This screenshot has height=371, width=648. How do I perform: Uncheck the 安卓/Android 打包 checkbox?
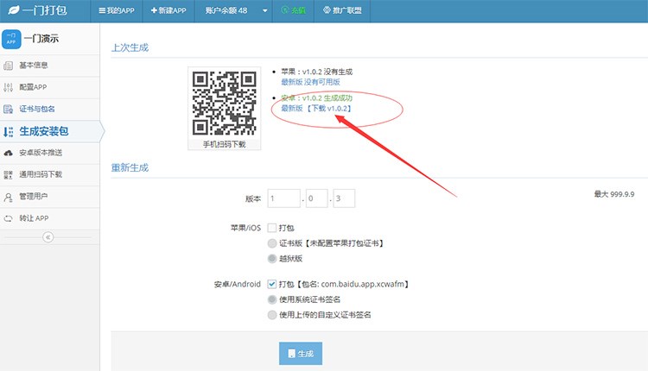(272, 284)
